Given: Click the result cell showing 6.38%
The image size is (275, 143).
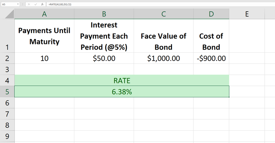Looking at the screenshot, I should pyautogui.click(x=122, y=92).
